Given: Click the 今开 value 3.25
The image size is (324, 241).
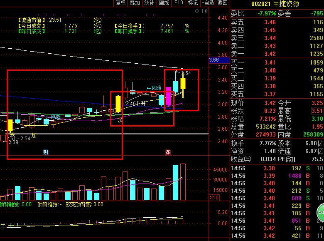Looking at the screenshot, I should coord(317,103).
